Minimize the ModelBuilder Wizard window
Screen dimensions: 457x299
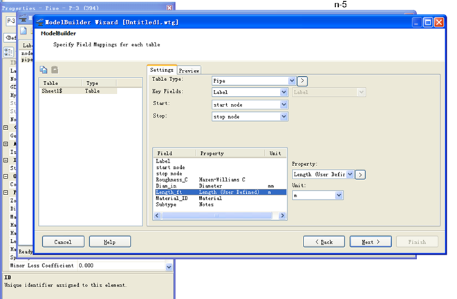417,22
